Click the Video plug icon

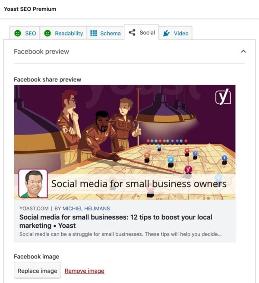coord(166,33)
